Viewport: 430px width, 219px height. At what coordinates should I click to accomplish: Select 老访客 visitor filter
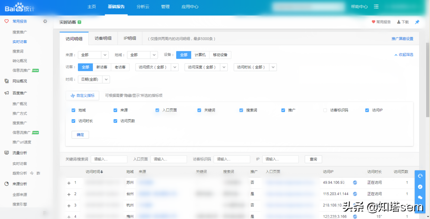[x=120, y=67]
